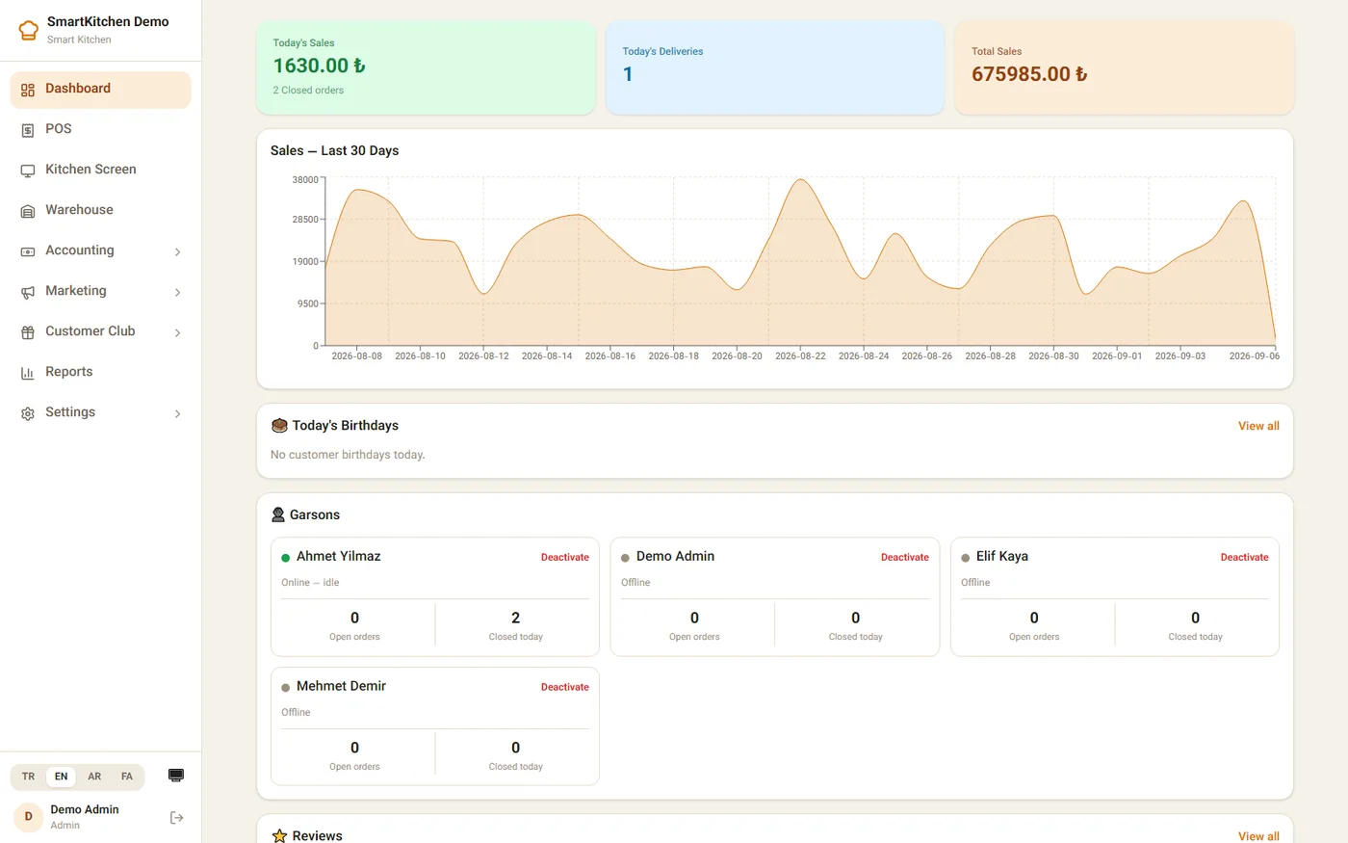The height and width of the screenshot is (843, 1348).
Task: Click chart date label 2026-08-22
Action: click(800, 356)
